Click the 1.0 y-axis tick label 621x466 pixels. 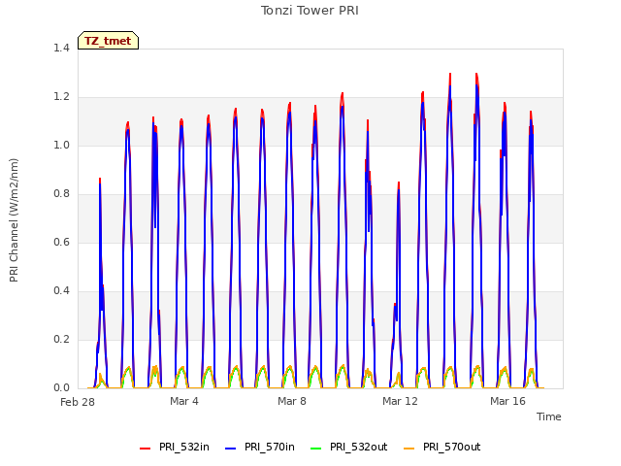tap(61, 145)
